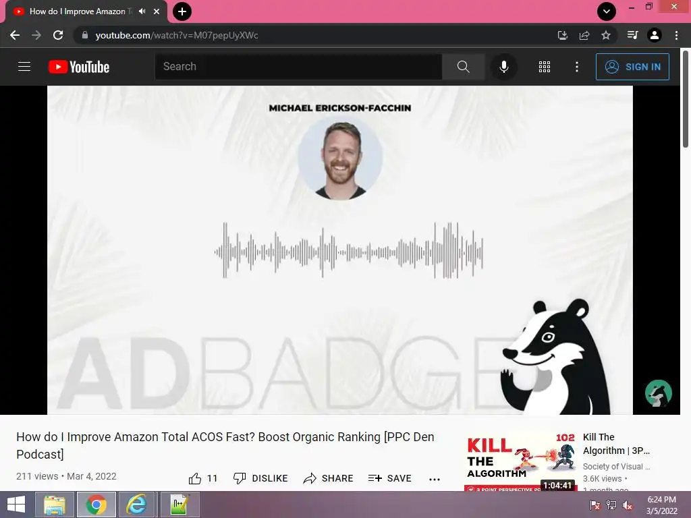The height and width of the screenshot is (518, 691).
Task: Open Internet Explorer from the taskbar
Action: coord(137,505)
